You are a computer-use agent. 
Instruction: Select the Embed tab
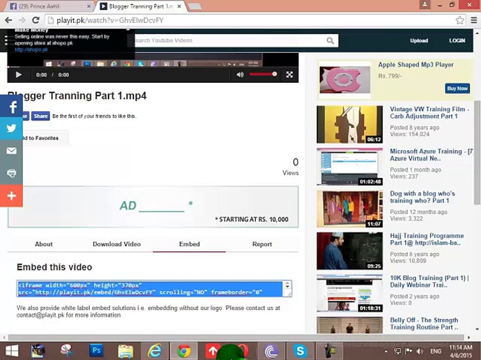point(189,244)
